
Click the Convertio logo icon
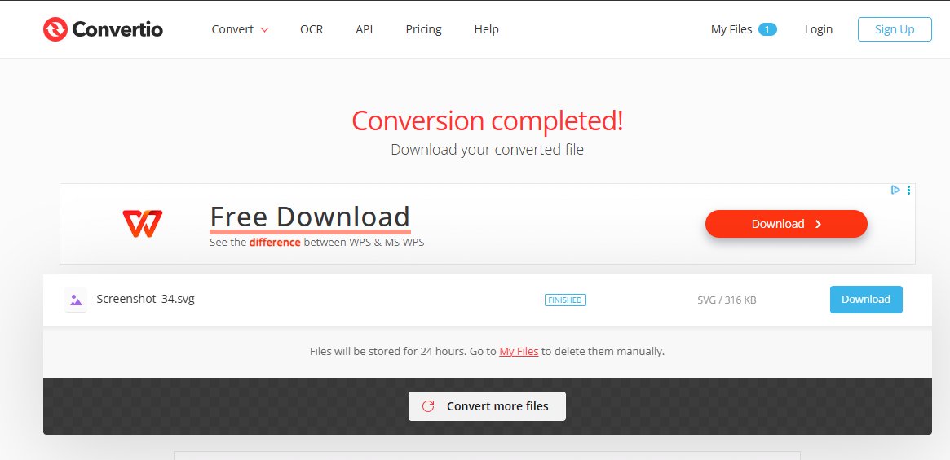click(x=55, y=29)
